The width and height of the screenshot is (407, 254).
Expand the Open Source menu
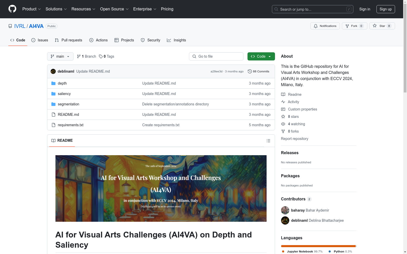pyautogui.click(x=114, y=9)
